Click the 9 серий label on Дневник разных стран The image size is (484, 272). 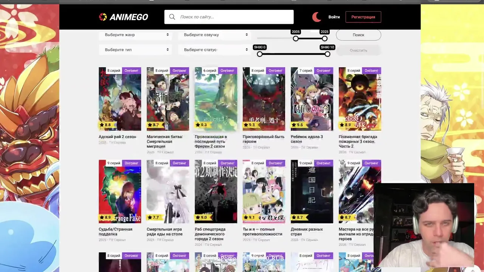coord(306,163)
